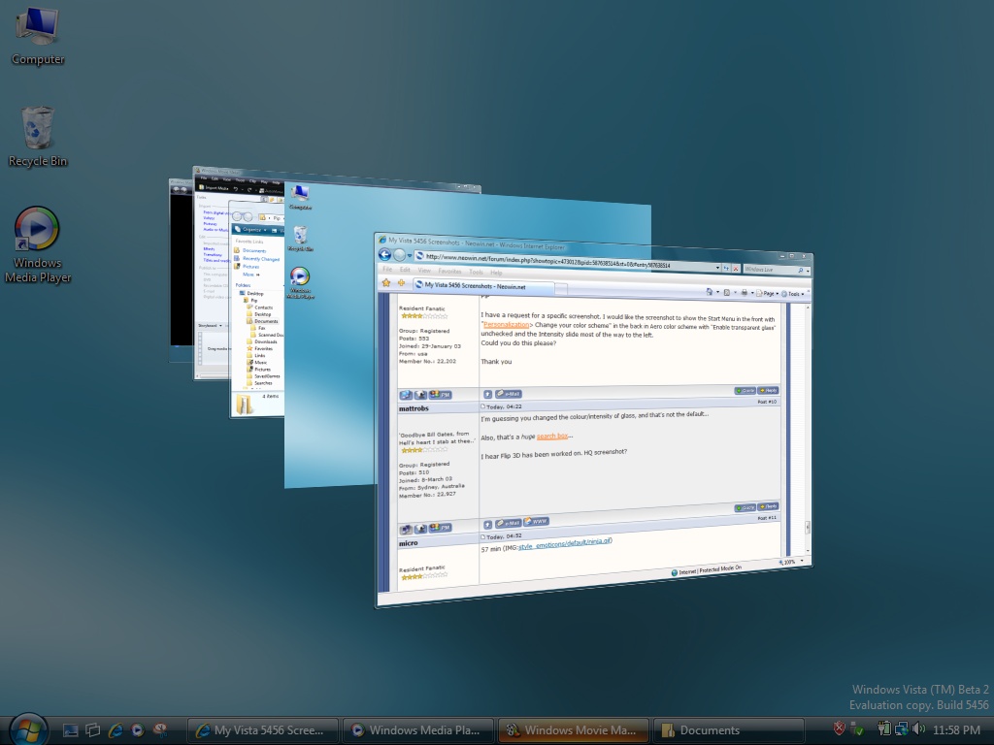Click the Reply button above Post #11
Screen dimensions: 994x745
768,506
